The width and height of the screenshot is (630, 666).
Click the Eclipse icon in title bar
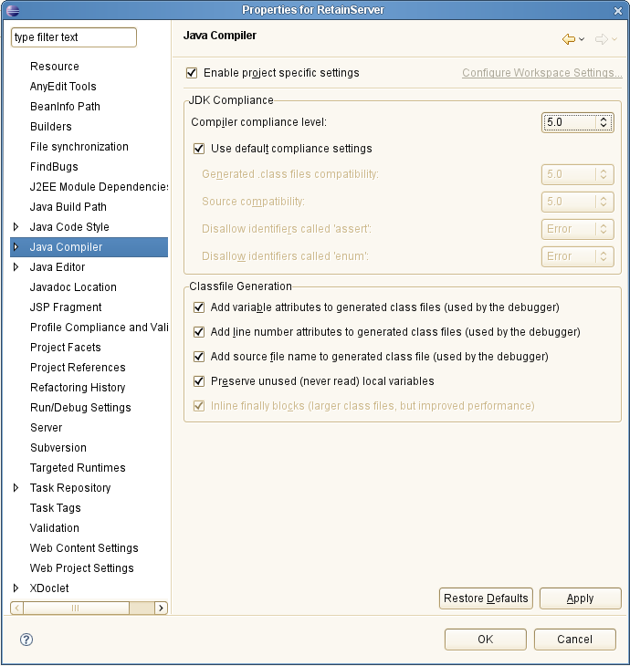(x=13, y=10)
